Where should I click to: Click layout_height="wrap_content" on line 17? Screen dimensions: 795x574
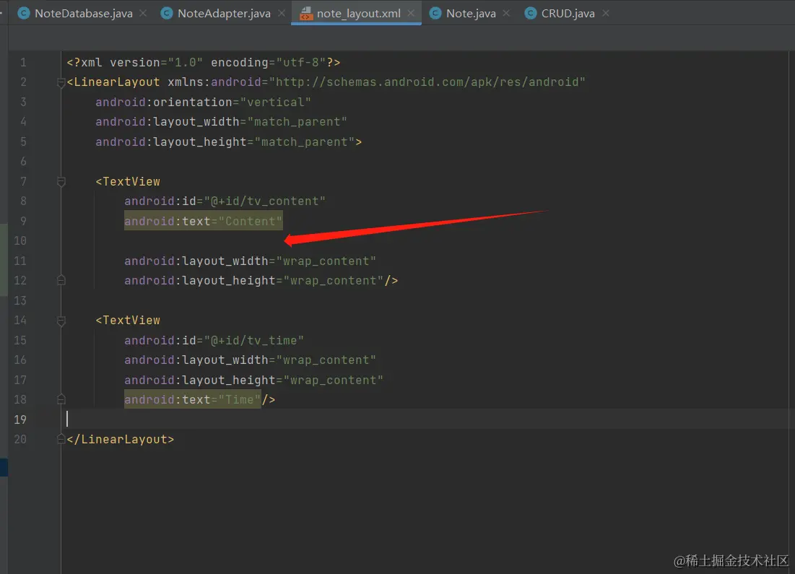pos(253,380)
